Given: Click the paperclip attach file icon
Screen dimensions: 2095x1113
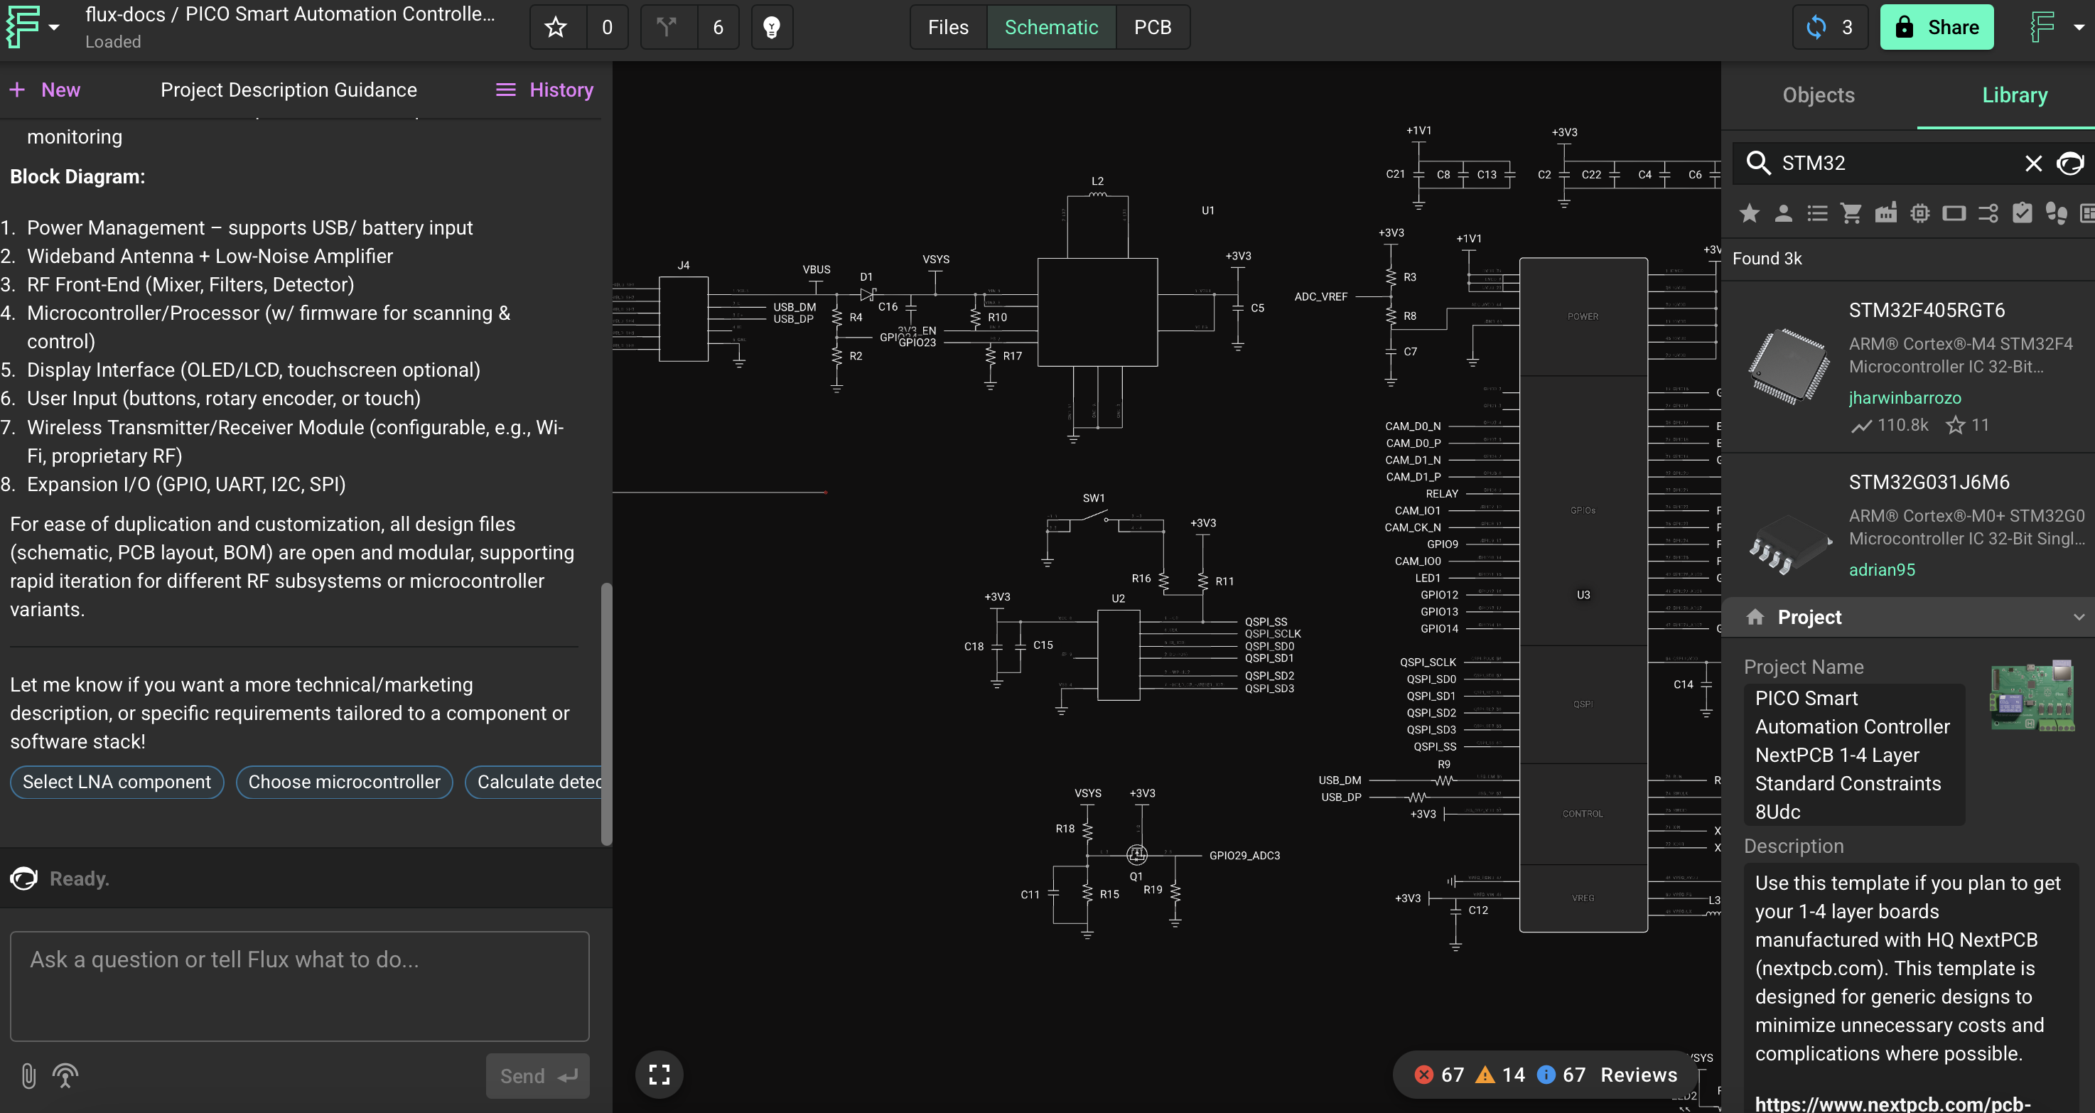Looking at the screenshot, I should [28, 1075].
